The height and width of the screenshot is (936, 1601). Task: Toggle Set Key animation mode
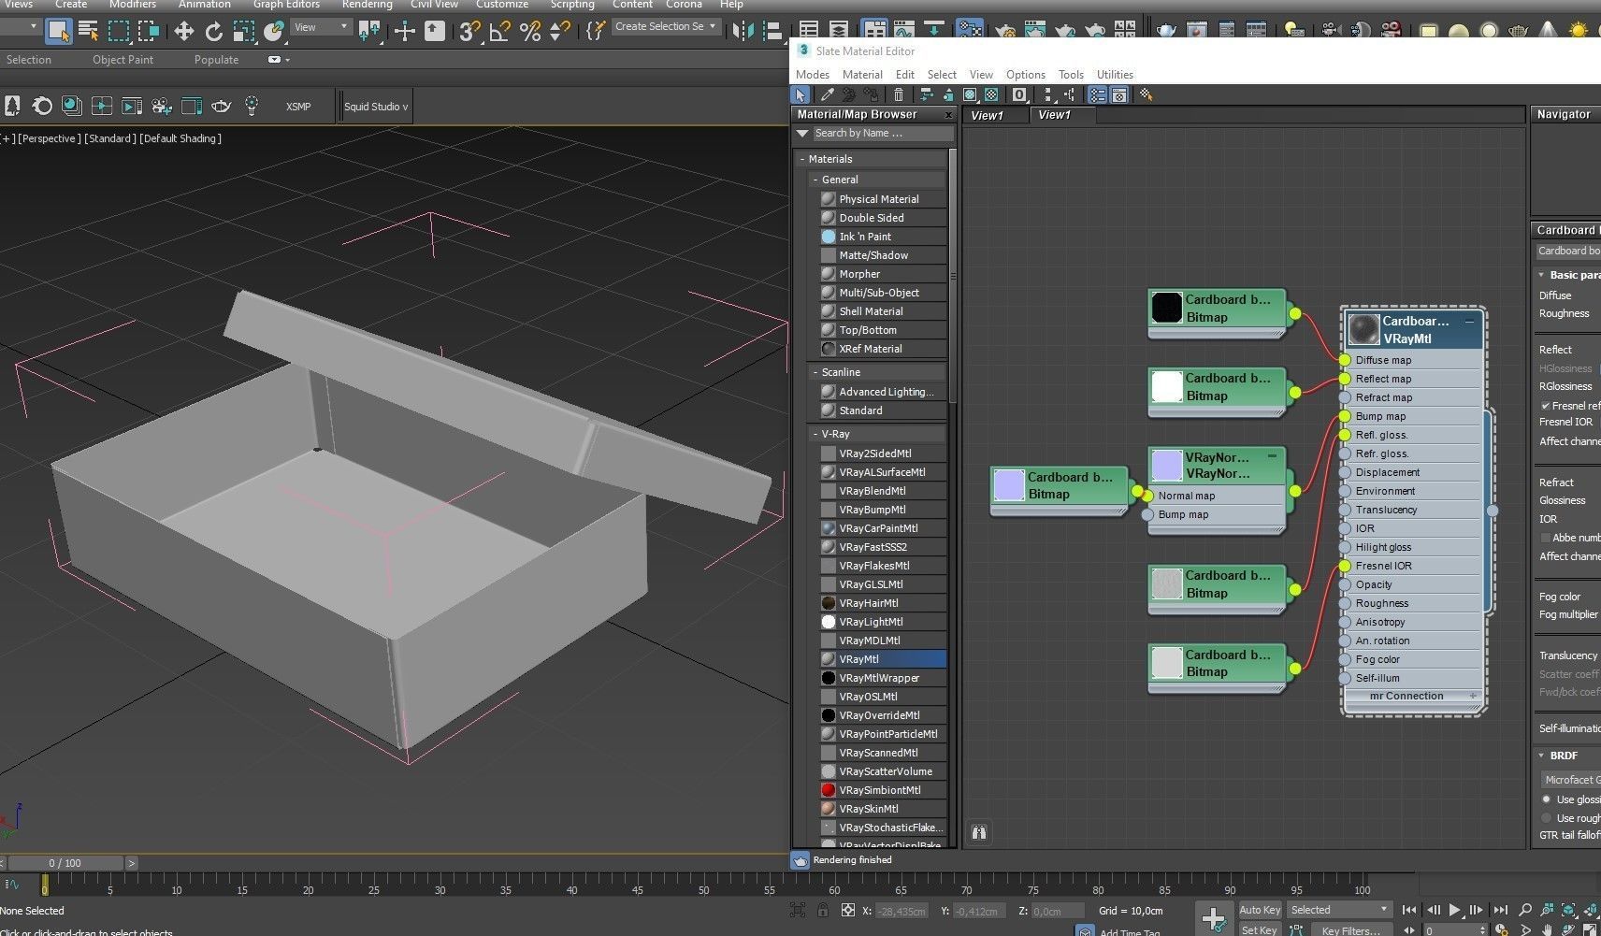[1259, 929]
